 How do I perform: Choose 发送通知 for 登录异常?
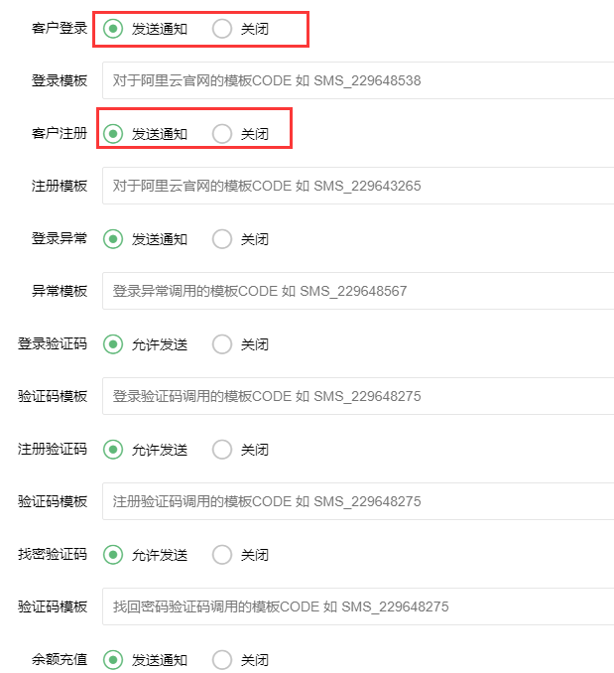114,239
